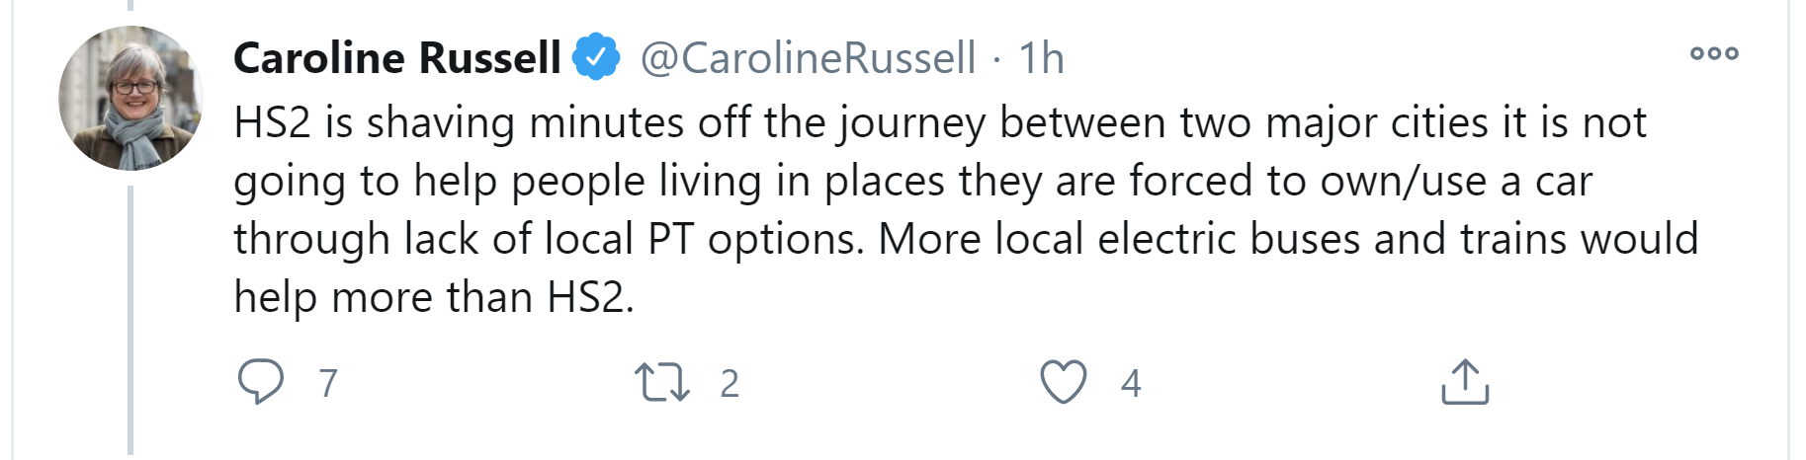Click the vertical thread line below the avatar
The height and width of the screenshot is (460, 1806).
(x=130, y=316)
